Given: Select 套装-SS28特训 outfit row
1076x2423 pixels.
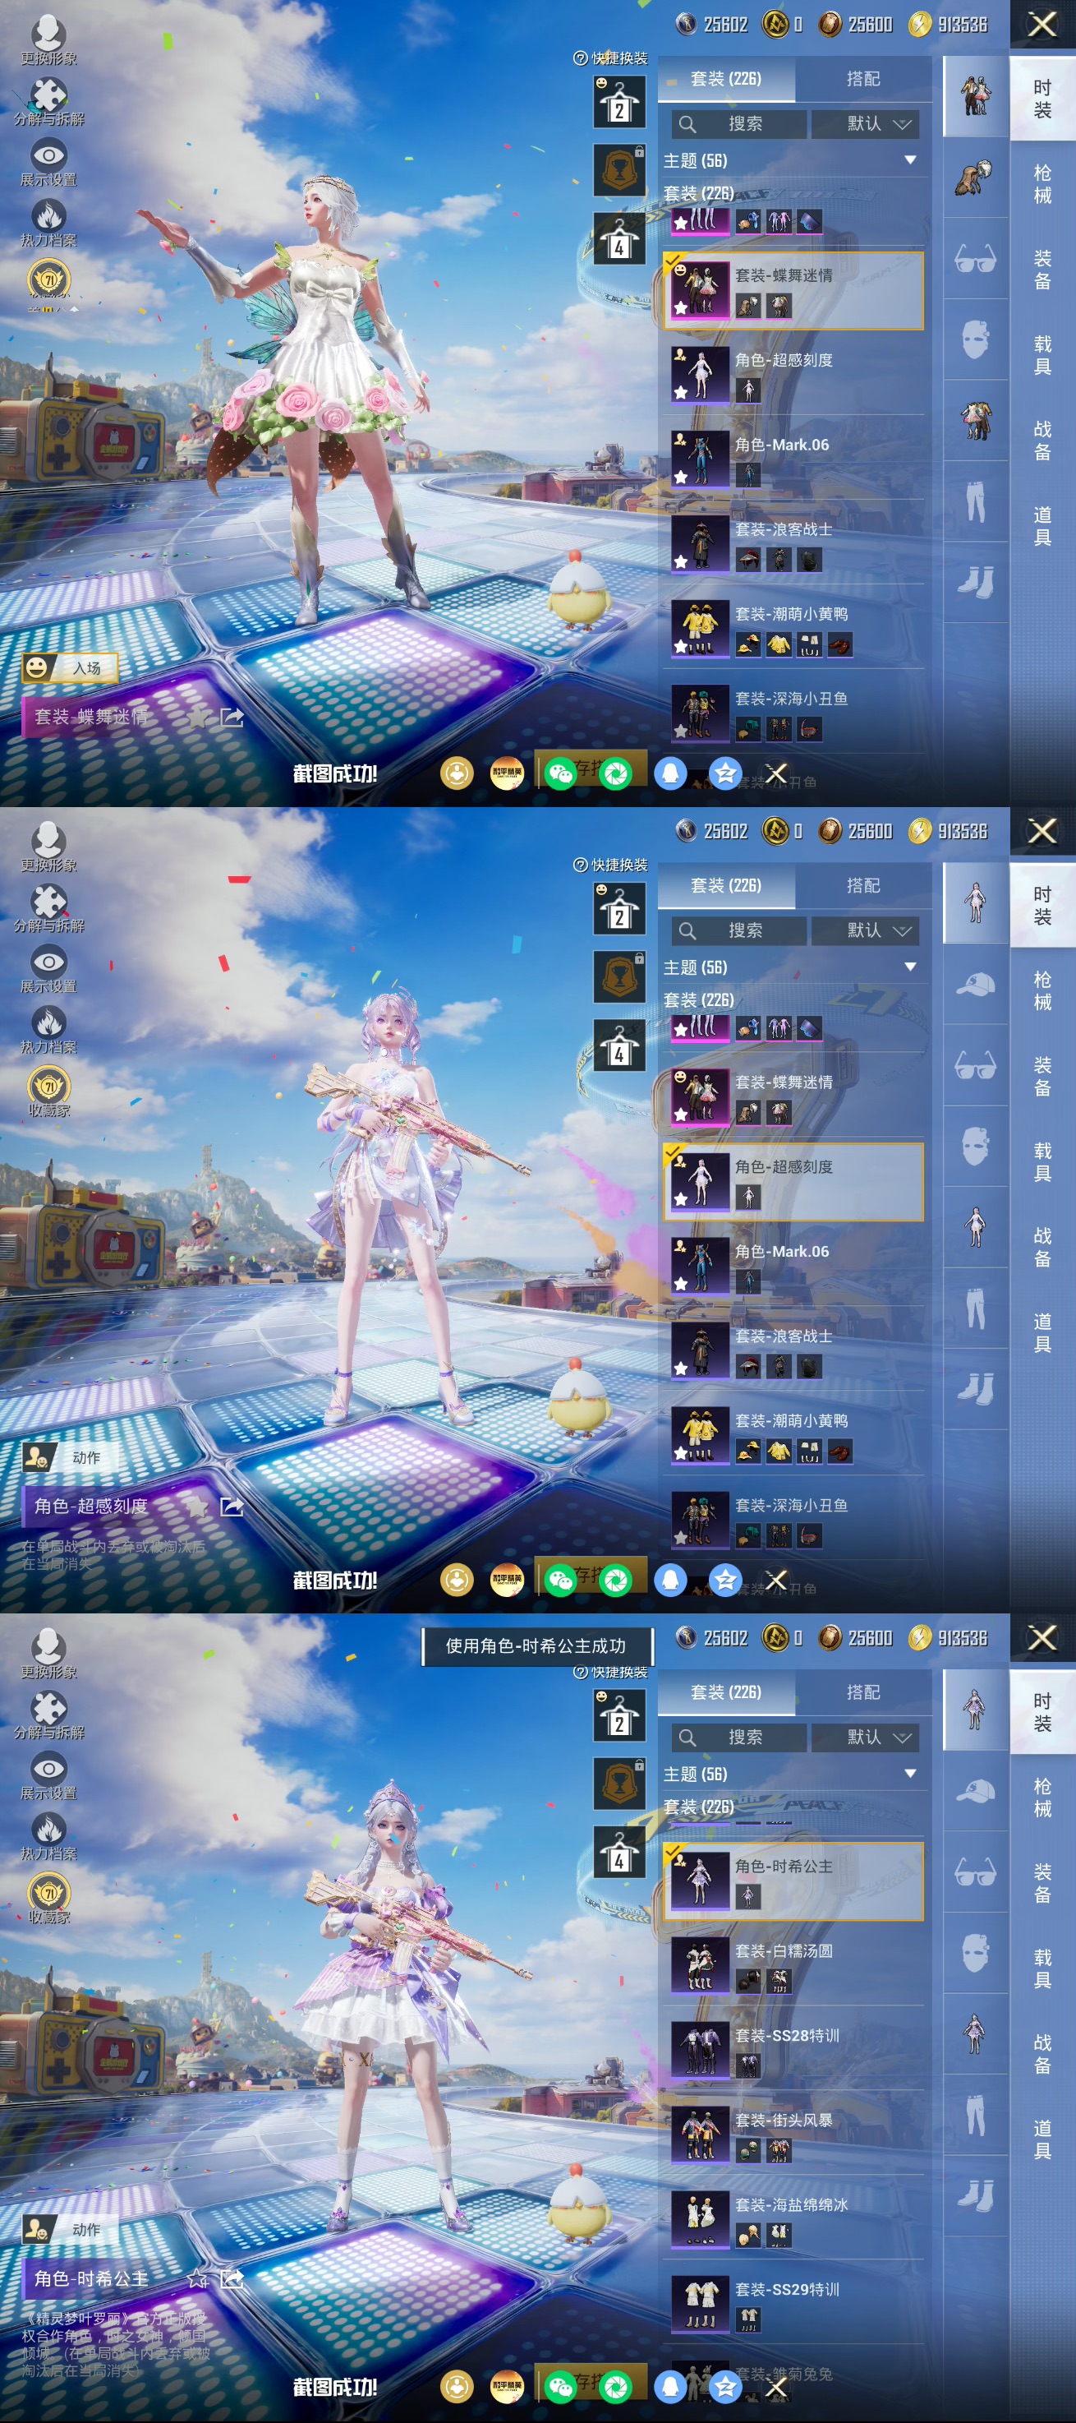Looking at the screenshot, I should (x=793, y=2051).
